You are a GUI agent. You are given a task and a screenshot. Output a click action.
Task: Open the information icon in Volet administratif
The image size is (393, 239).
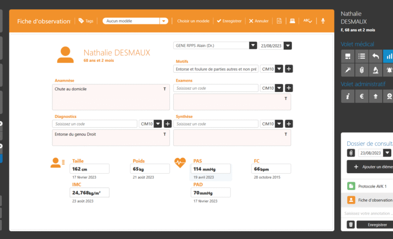(x=348, y=96)
